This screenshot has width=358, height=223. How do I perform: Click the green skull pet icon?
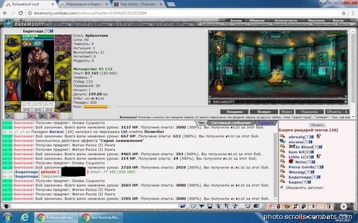coord(49,95)
